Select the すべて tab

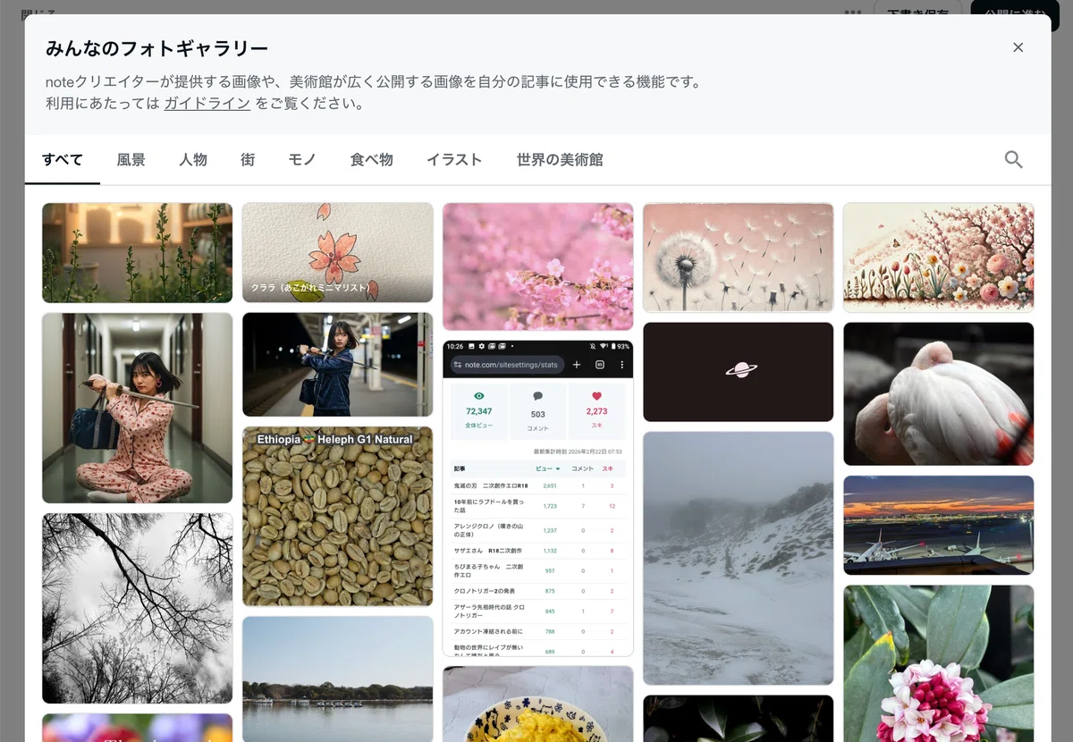[63, 160]
